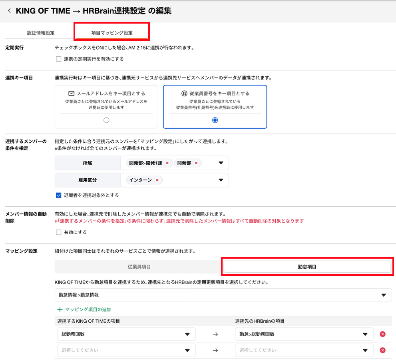Check 有効にする for automatic member deletion

tap(59, 232)
